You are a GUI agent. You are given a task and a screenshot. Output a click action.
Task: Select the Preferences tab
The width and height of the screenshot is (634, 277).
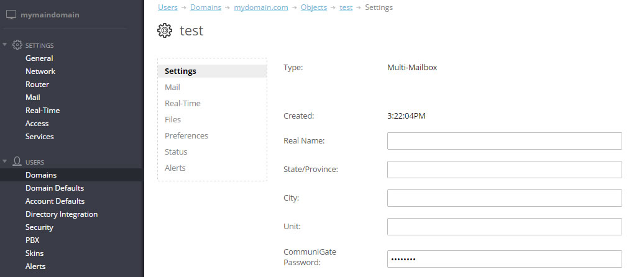pyautogui.click(x=186, y=135)
